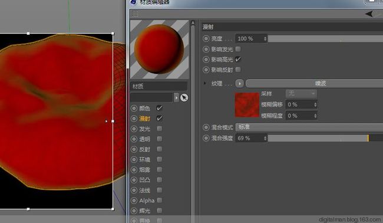Click the keyframe circle next to 混合模式
Viewport: 383px width, 223px height.
click(206, 127)
